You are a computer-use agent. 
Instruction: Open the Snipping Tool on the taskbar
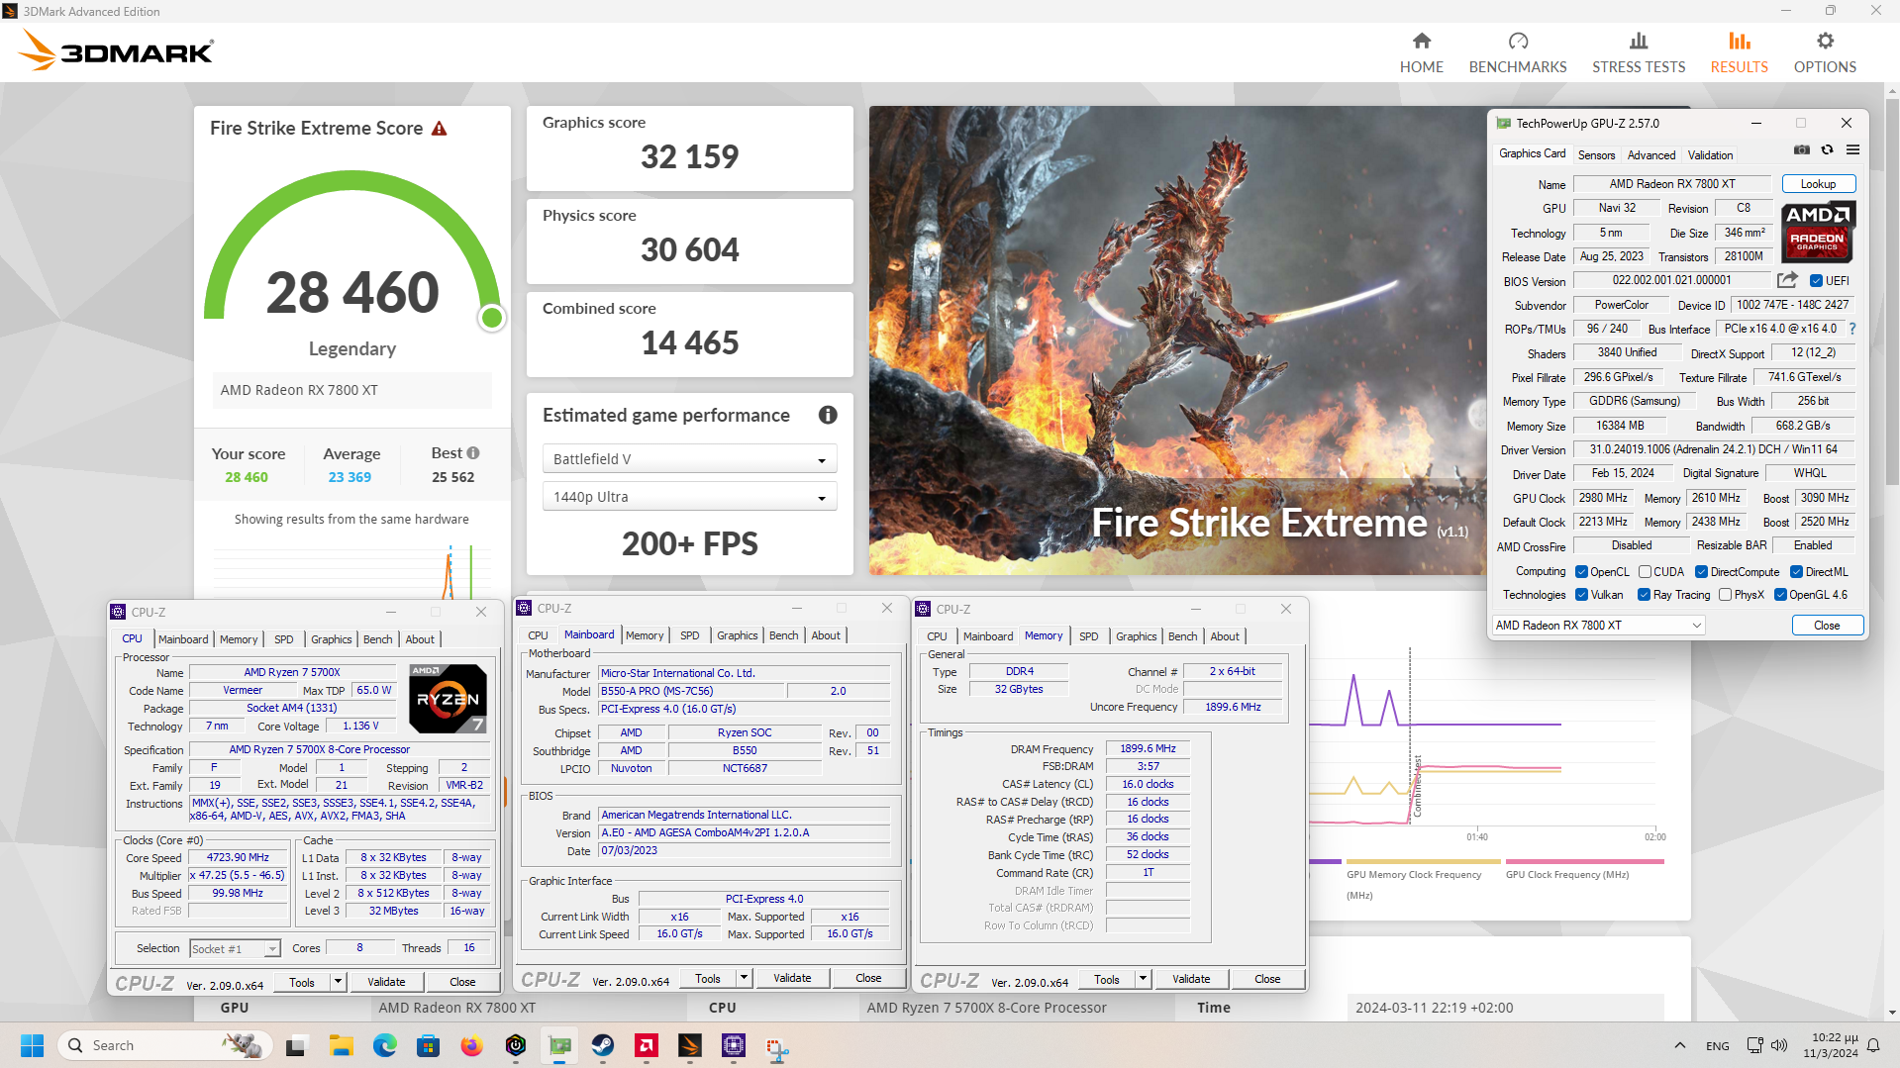(x=777, y=1047)
